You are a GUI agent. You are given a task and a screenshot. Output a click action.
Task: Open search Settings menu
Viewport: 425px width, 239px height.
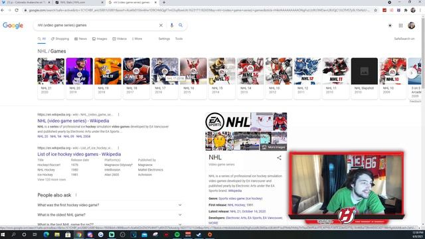pyautogui.click(x=164, y=39)
